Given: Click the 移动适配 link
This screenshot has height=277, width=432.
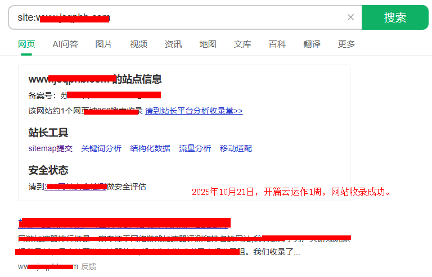Looking at the screenshot, I should [236, 148].
